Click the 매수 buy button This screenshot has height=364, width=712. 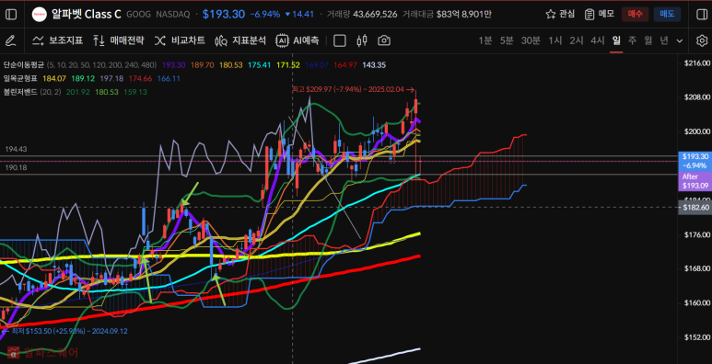click(635, 14)
